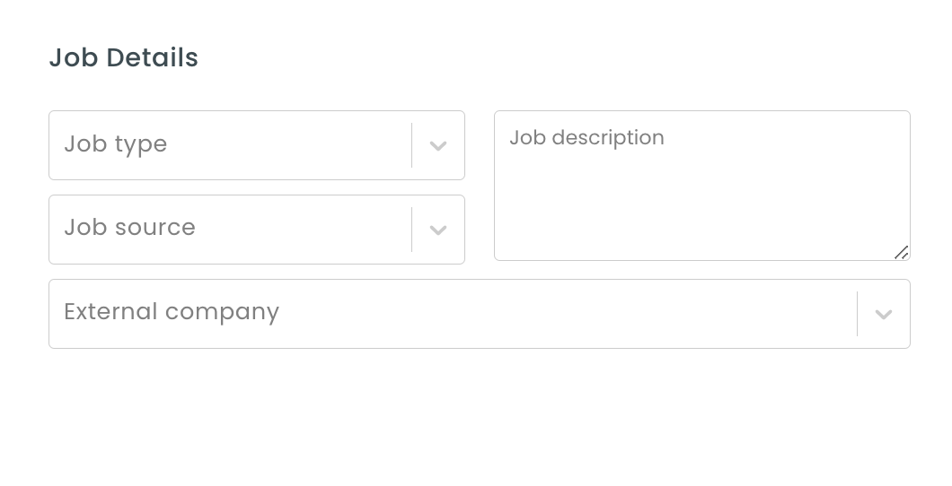Click the divider beside Job type arrow
The width and height of the screenshot is (952, 486).
coord(412,145)
